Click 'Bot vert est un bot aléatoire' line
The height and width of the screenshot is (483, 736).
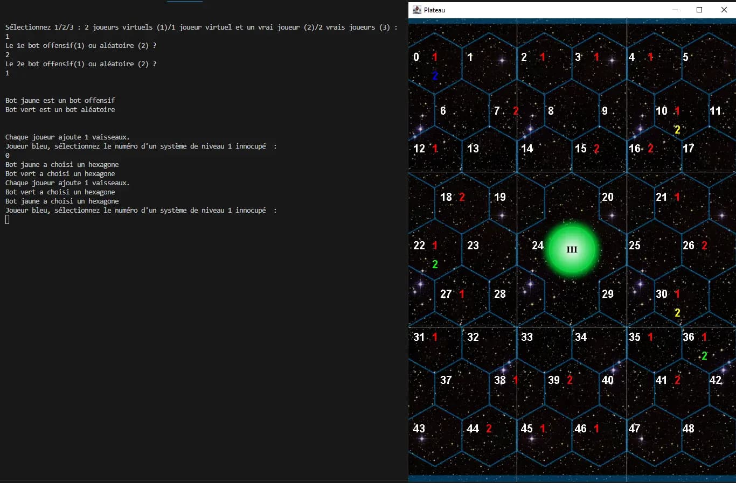pos(60,109)
